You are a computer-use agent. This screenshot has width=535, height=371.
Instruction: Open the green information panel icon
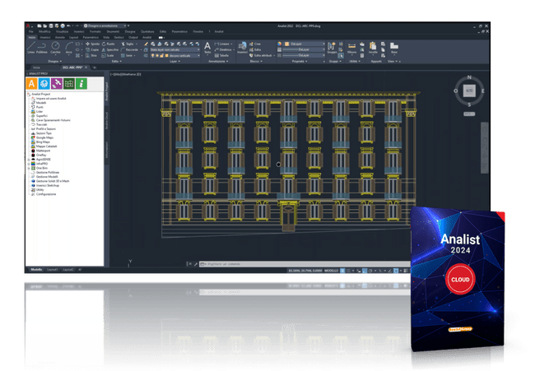tap(81, 83)
